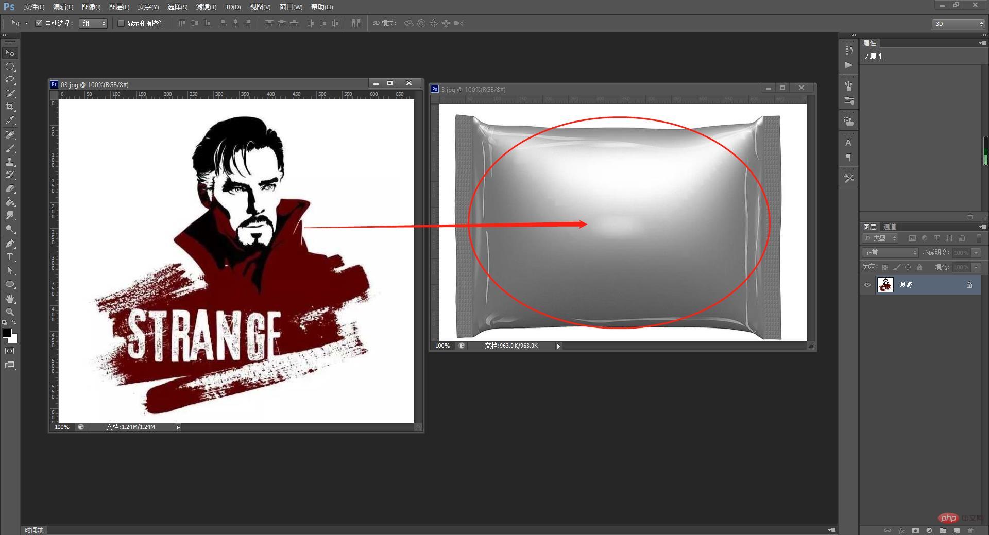The width and height of the screenshot is (989, 535).
Task: Open the Tool Presets panel icon
Action: tap(849, 178)
